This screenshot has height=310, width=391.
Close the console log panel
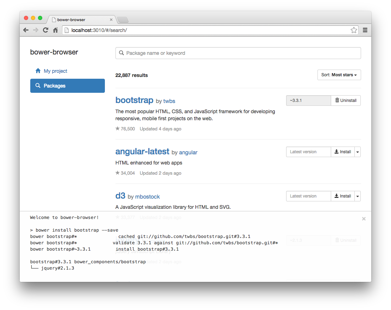point(364,219)
